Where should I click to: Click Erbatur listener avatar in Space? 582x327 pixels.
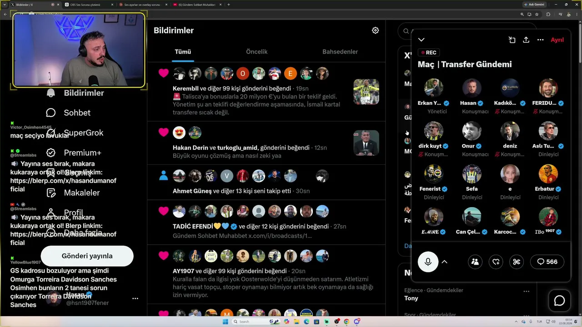(548, 174)
